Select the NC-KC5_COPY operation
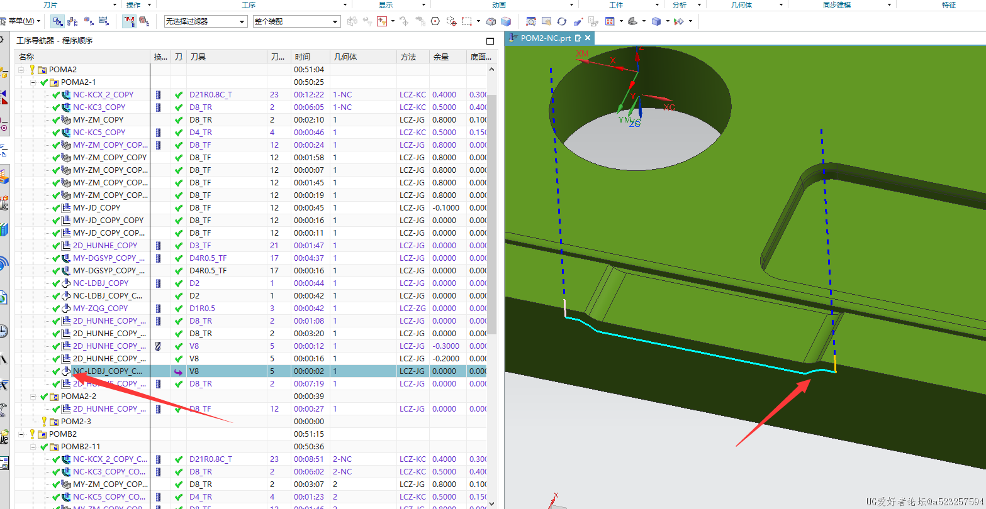This screenshot has height=509, width=986. point(99,133)
